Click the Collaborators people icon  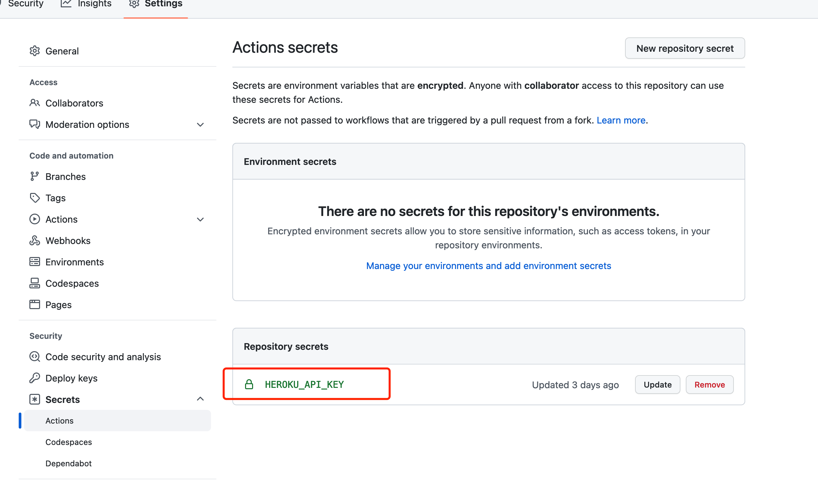pyautogui.click(x=35, y=103)
